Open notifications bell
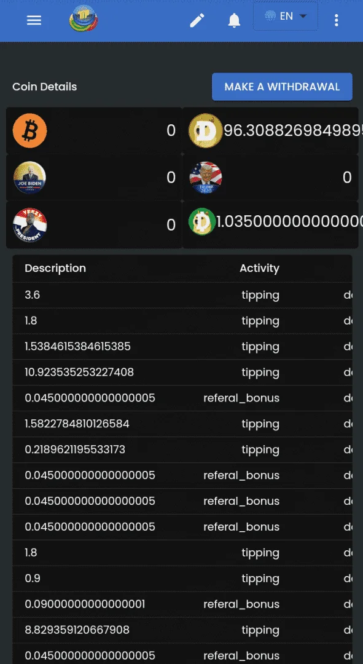The height and width of the screenshot is (664, 363). (x=234, y=20)
